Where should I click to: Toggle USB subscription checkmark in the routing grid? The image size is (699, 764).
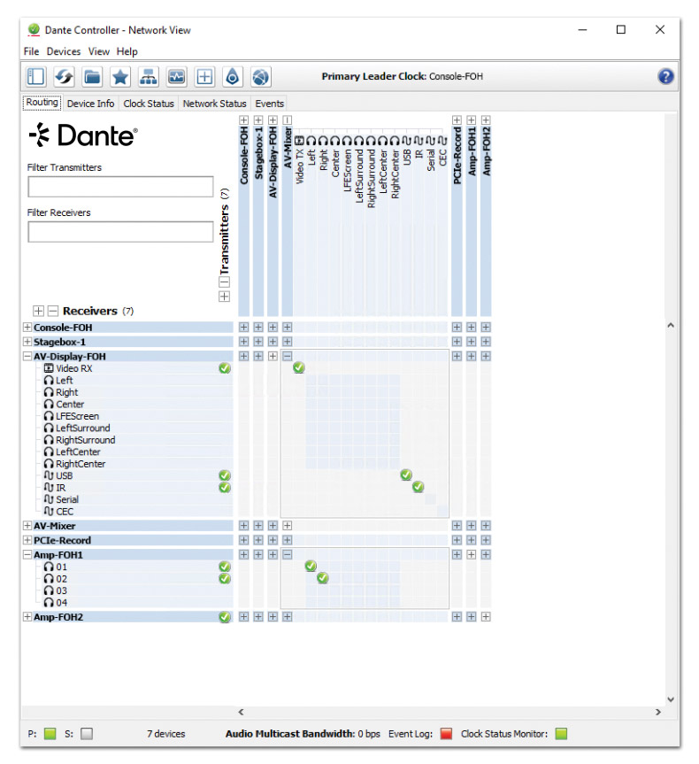406,475
